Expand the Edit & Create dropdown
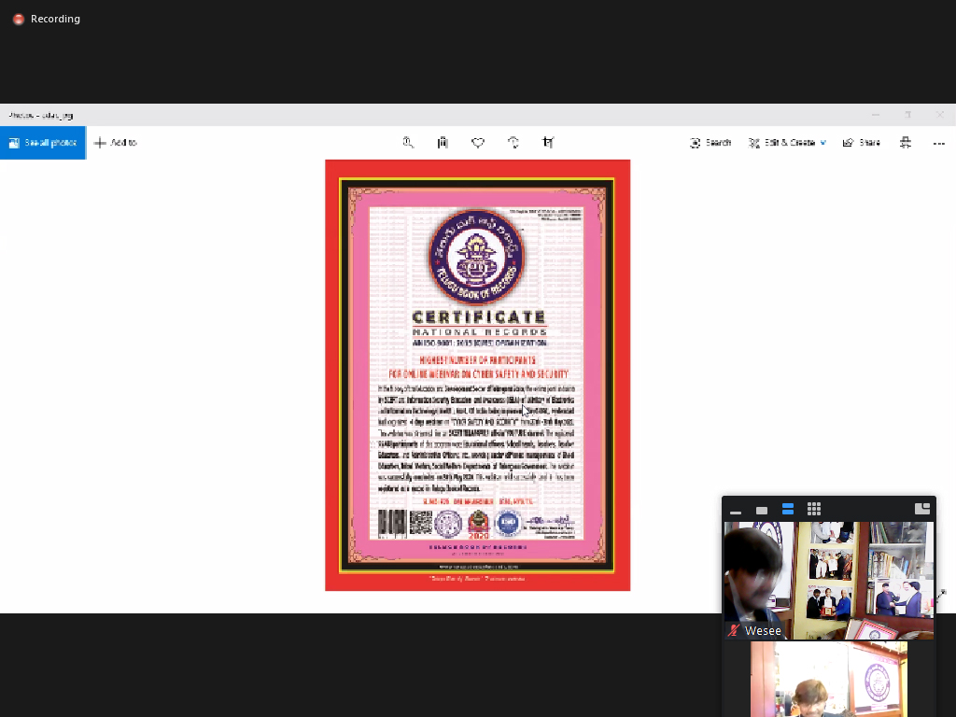Image resolution: width=956 pixels, height=717 pixels. pyautogui.click(x=787, y=143)
